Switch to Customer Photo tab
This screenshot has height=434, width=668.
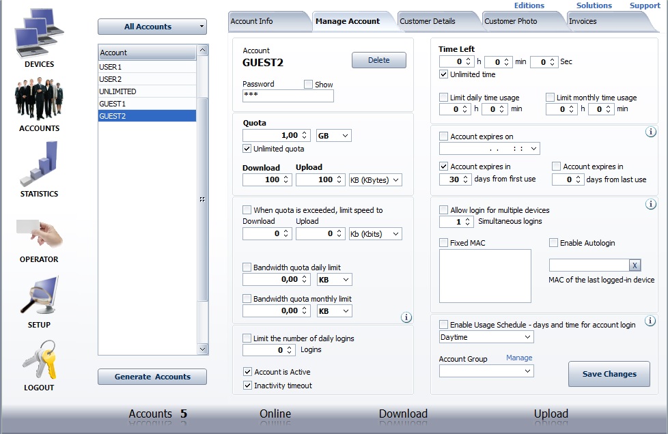[x=523, y=21]
